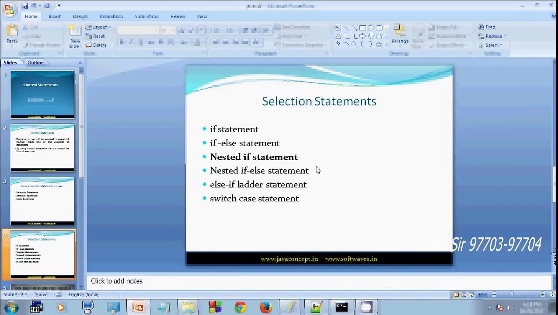Click bullet text 'if statement'
The height and width of the screenshot is (315, 558).
click(x=234, y=129)
